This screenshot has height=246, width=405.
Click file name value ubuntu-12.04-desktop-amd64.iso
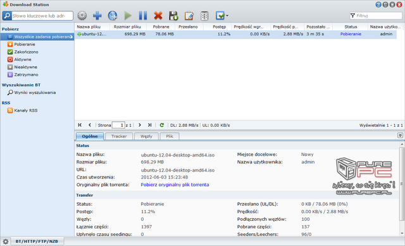click(x=178, y=155)
